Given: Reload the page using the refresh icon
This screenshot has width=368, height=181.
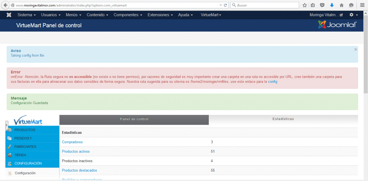Looking at the screenshot, I should click(225, 5).
